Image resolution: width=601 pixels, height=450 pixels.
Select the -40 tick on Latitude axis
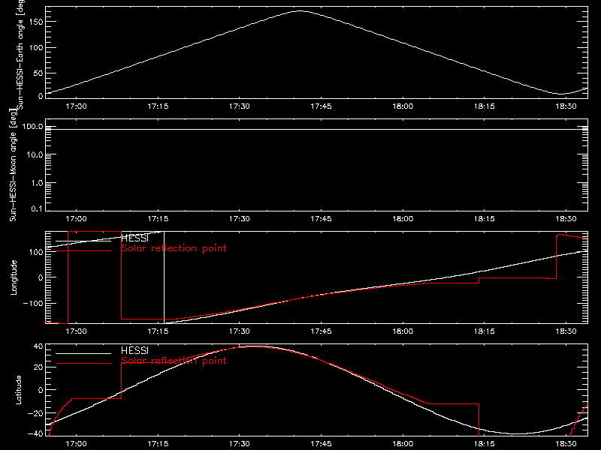click(x=35, y=433)
